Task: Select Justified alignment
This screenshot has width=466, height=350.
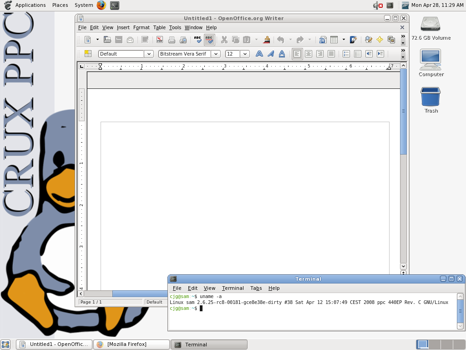Action: [x=331, y=54]
